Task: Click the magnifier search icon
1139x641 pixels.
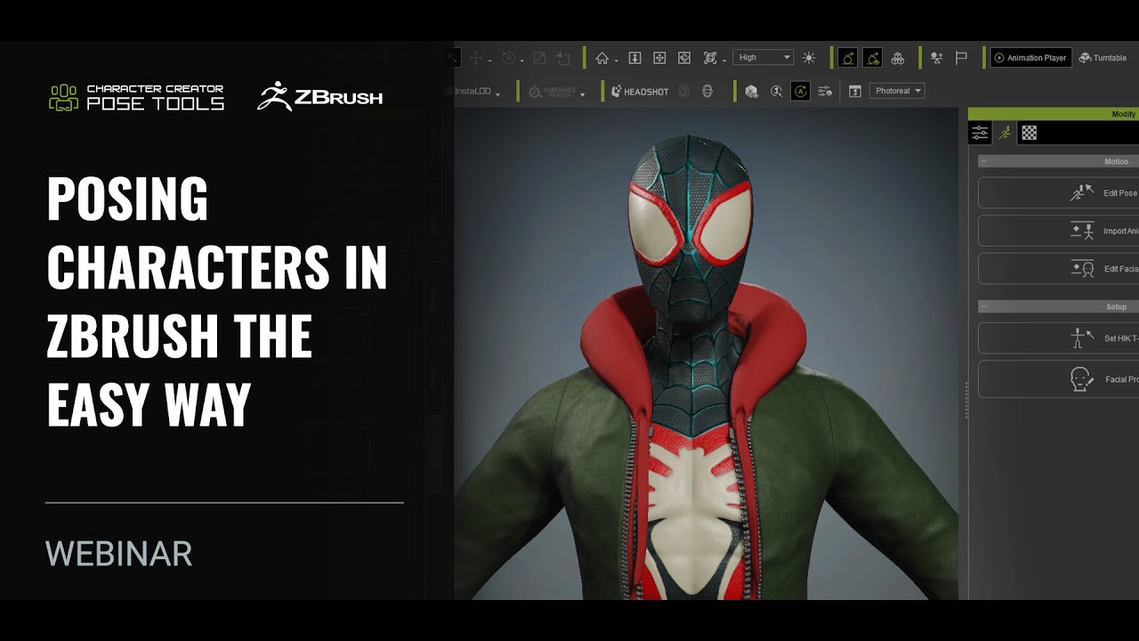Action: coord(777,91)
